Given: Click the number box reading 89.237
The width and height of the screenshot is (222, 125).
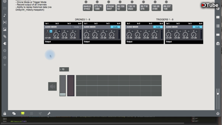Looking at the screenshot, I should tap(168, 8).
